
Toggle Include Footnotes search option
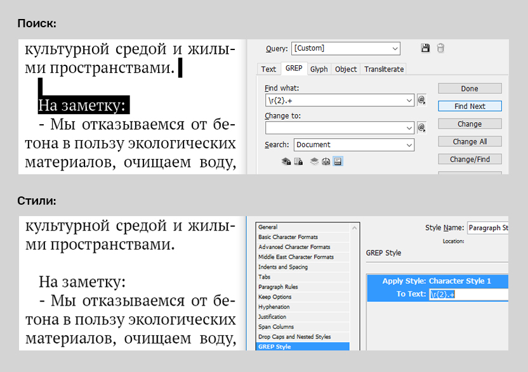pyautogui.click(x=338, y=162)
